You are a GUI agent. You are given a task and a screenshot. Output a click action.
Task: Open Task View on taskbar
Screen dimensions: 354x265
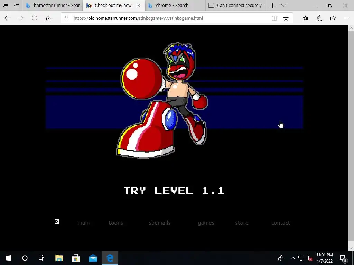[41, 258]
